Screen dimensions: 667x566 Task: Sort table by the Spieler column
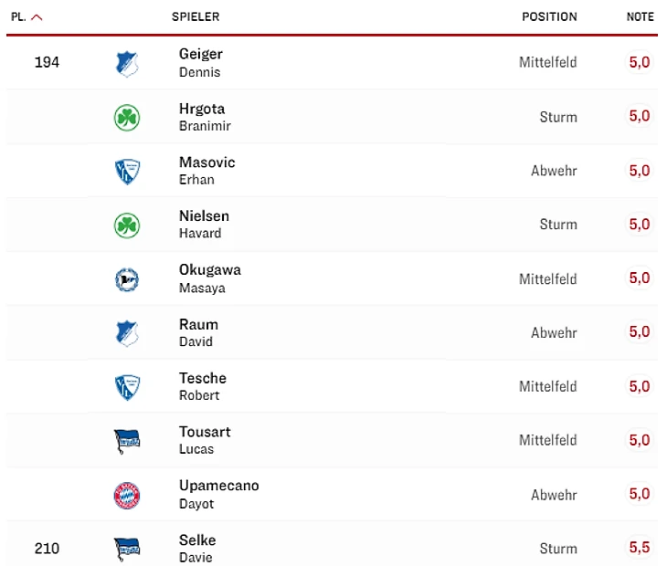coord(196,16)
